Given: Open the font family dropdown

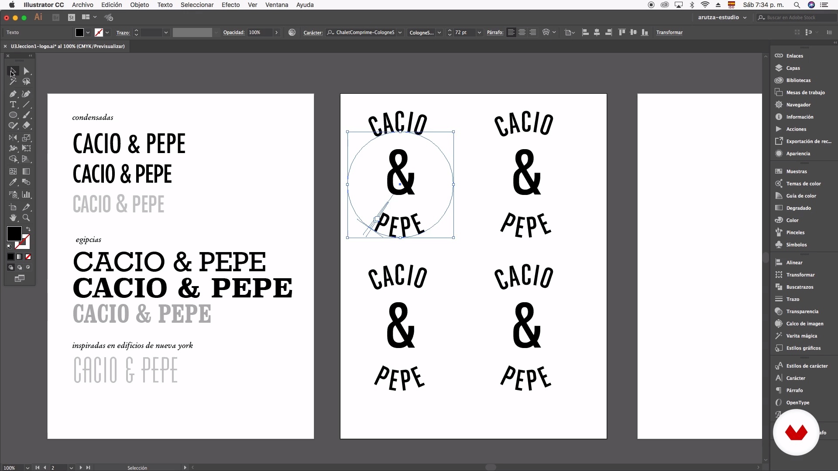Looking at the screenshot, I should coord(400,33).
